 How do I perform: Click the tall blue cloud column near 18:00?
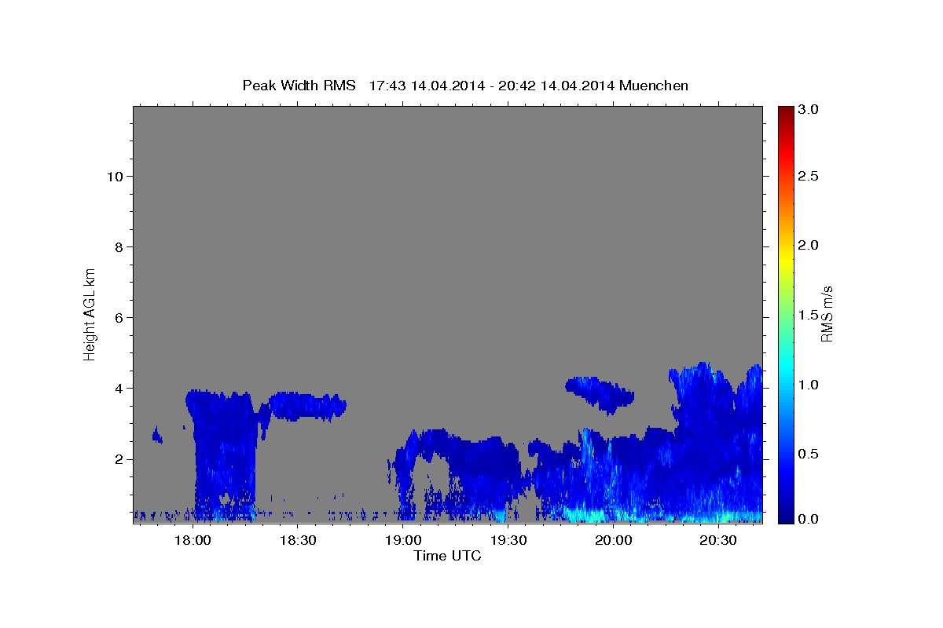224,455
